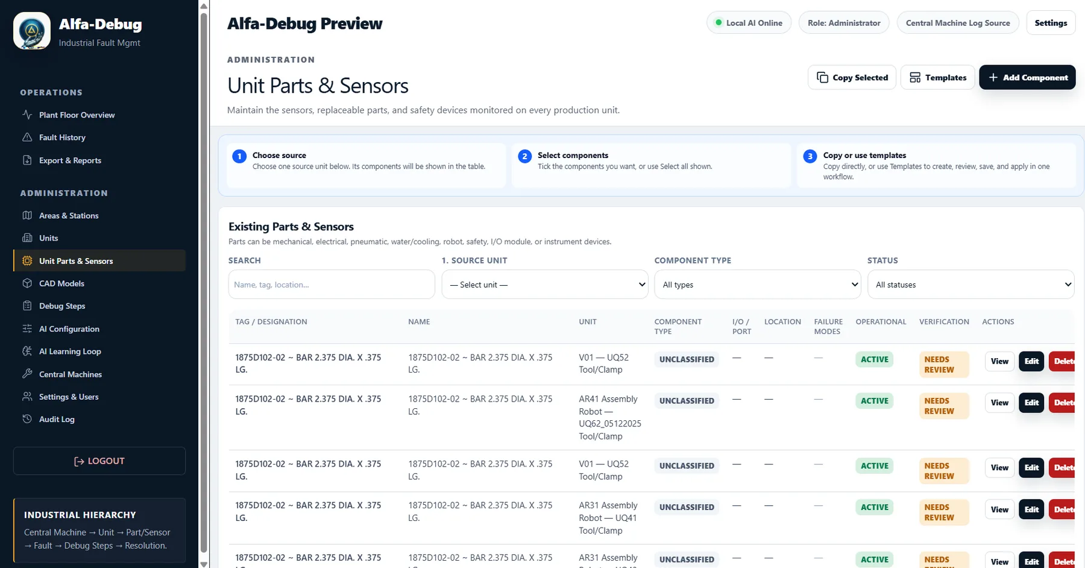
Task: Click the VERIFICATION column header
Action: point(944,322)
